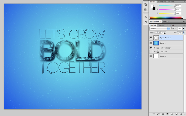
Task: Show the hidden All Text group
Action: [151, 52]
